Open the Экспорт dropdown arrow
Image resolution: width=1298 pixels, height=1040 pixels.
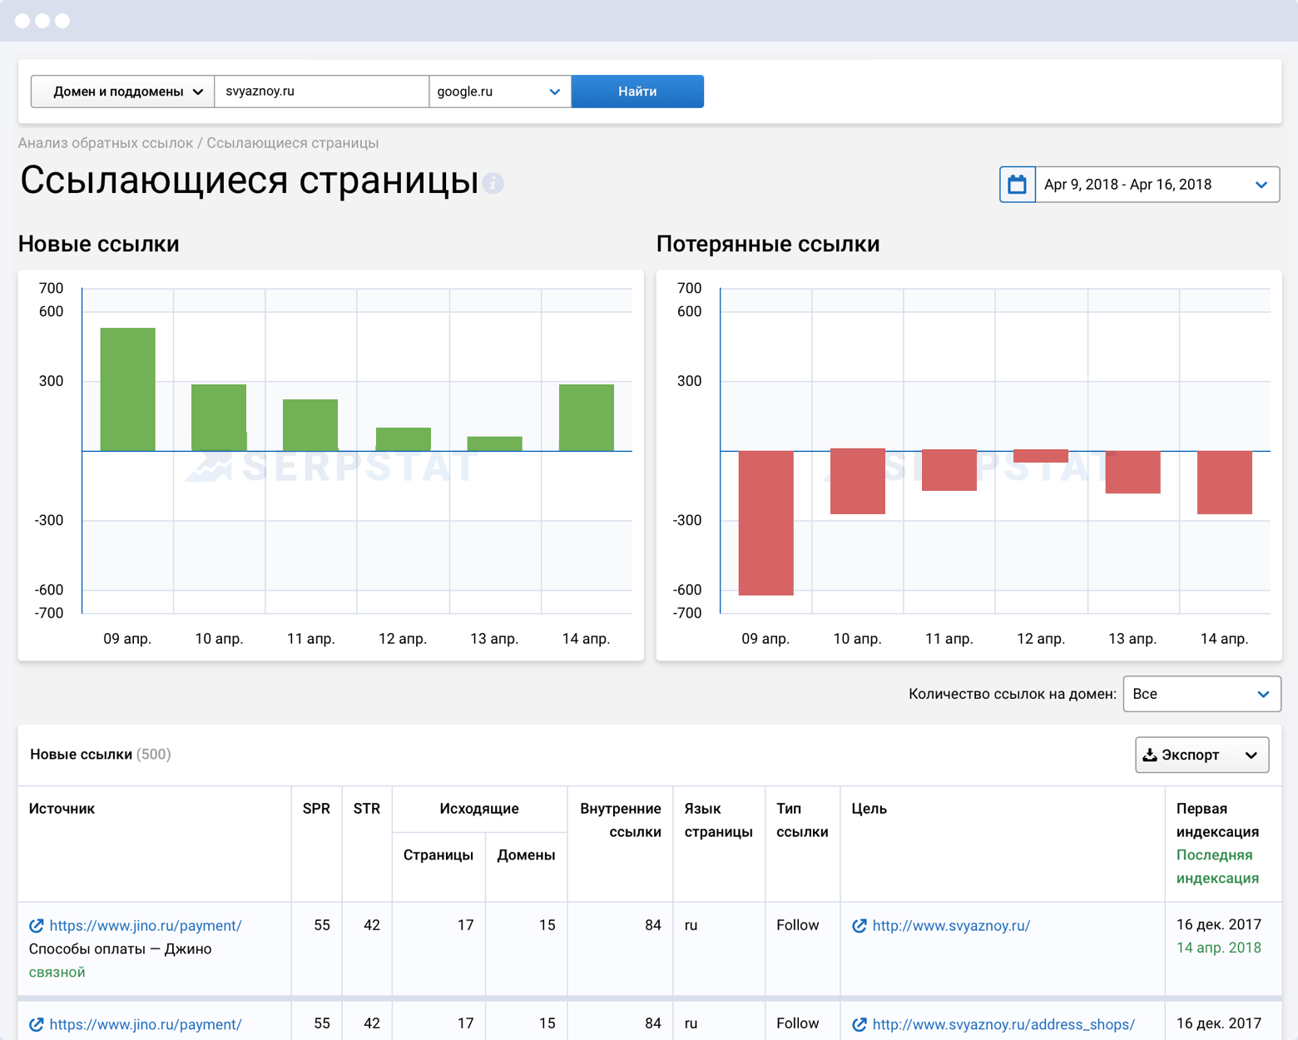pos(1251,755)
